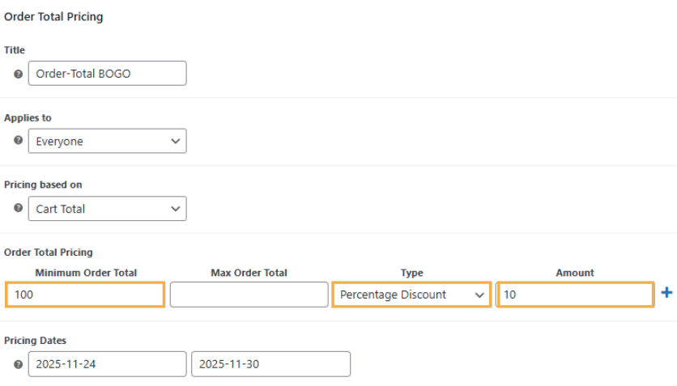Image resolution: width=677 pixels, height=386 pixels.
Task: Focus the Title field containing Order-Total BOGO
Action: 107,74
